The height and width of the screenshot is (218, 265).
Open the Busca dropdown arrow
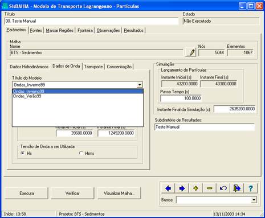(x=254, y=200)
